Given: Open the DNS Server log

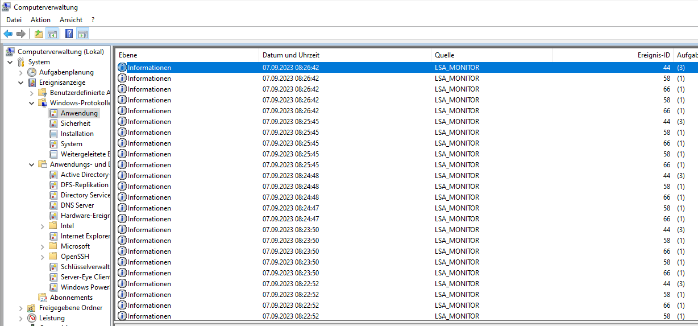Looking at the screenshot, I should pyautogui.click(x=77, y=205).
